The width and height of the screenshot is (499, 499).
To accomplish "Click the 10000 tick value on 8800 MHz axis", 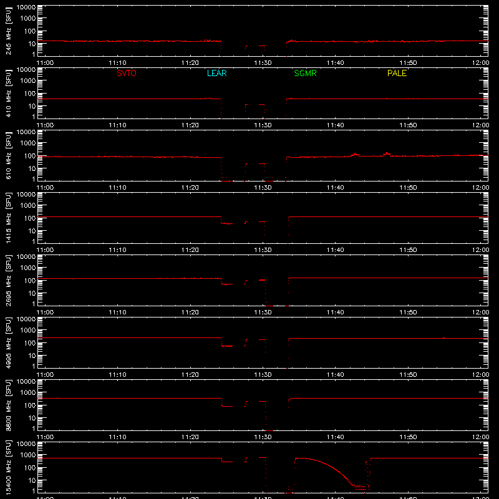I will (x=26, y=382).
